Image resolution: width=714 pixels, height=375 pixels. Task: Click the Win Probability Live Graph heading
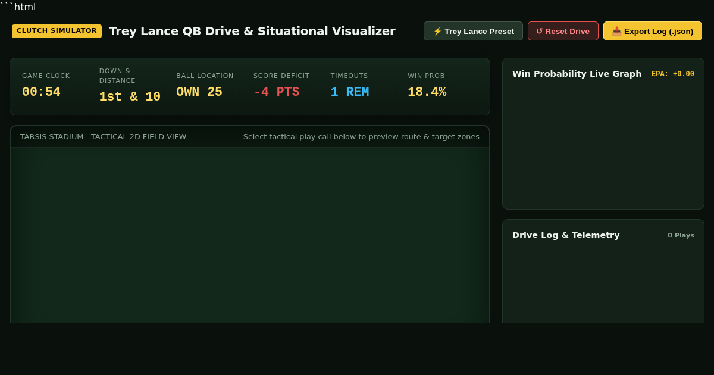click(x=577, y=74)
